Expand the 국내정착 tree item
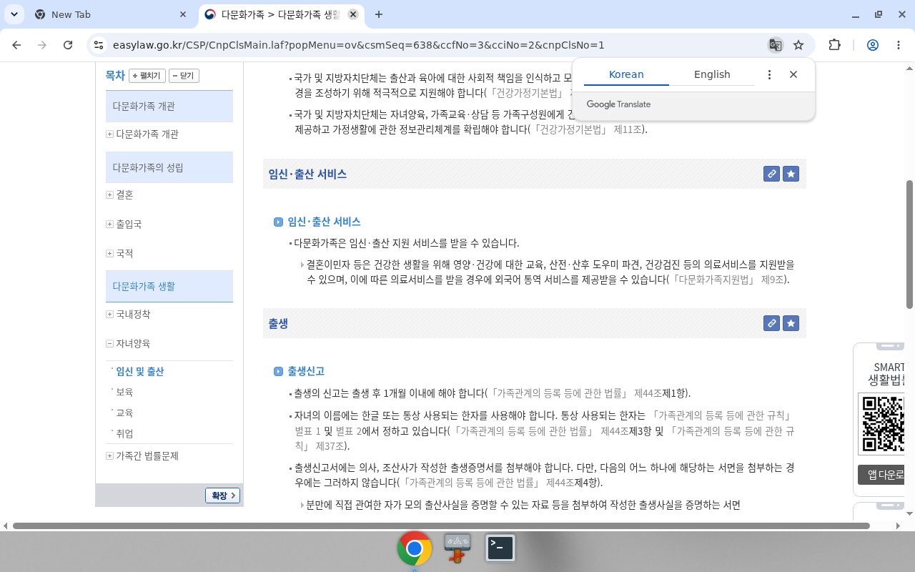The width and height of the screenshot is (915, 572). tap(109, 315)
